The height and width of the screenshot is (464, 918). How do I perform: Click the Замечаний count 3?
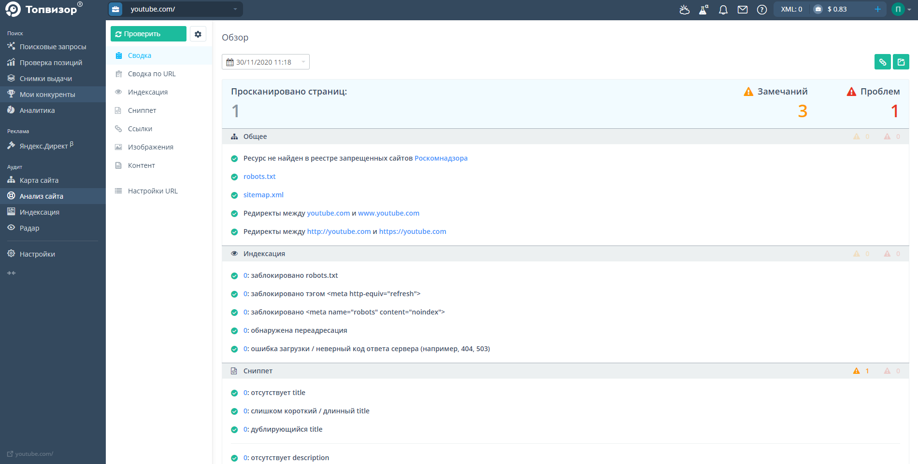click(x=803, y=111)
